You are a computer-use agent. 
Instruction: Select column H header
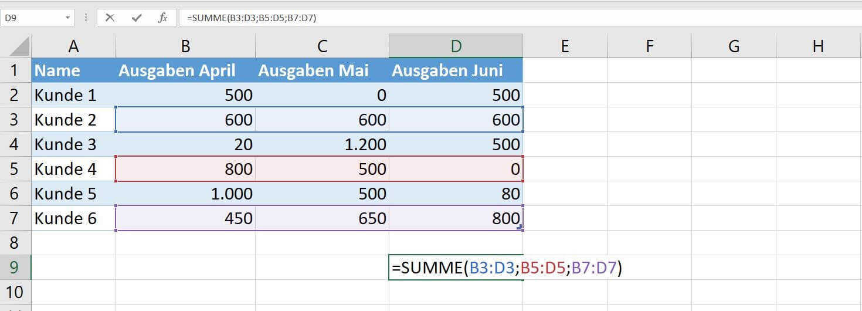[819, 46]
